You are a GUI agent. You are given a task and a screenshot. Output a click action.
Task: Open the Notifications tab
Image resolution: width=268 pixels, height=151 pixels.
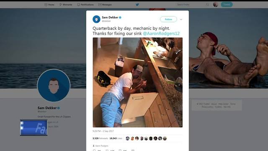pos(85,5)
